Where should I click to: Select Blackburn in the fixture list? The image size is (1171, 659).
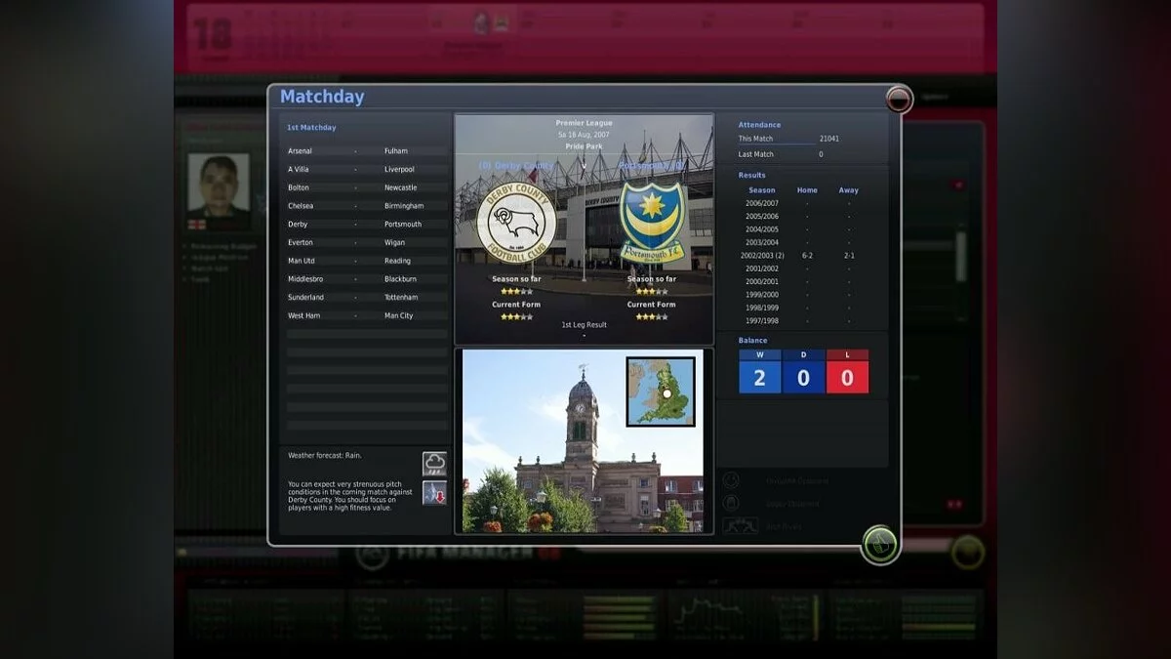(401, 279)
